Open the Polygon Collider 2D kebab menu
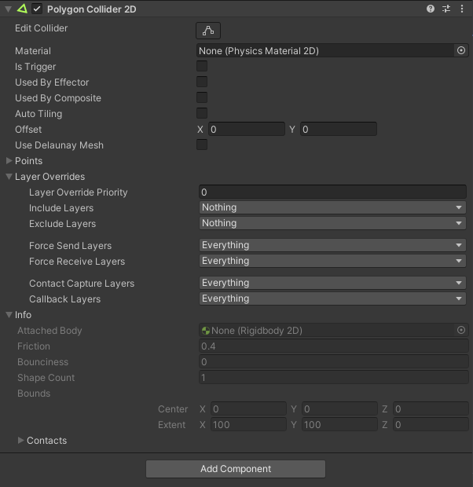473x487 pixels. pos(462,9)
